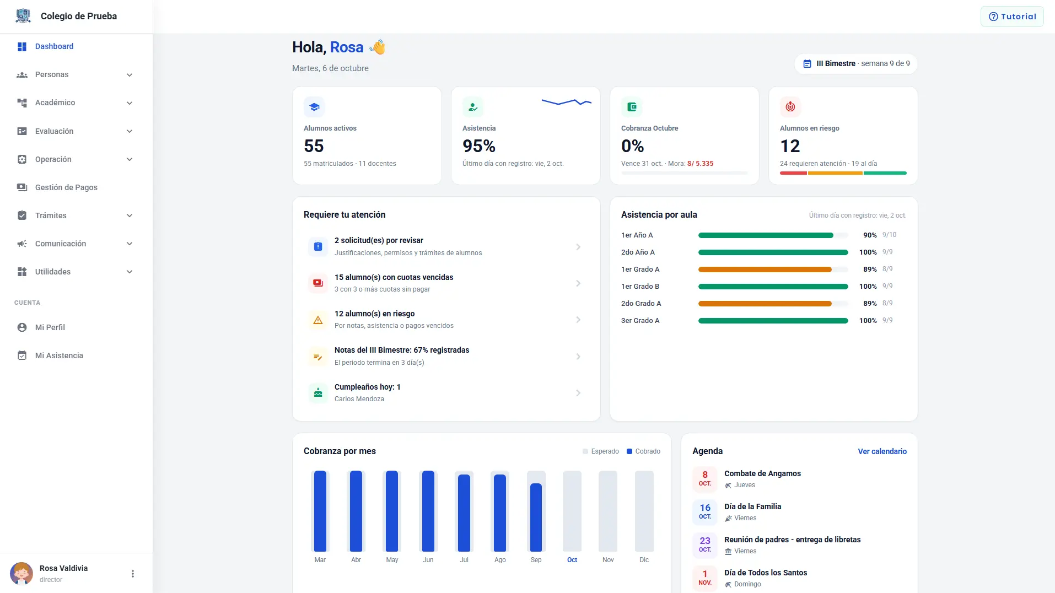Click the Dashboard grid icon in sidebar
The height and width of the screenshot is (593, 1055).
22,47
